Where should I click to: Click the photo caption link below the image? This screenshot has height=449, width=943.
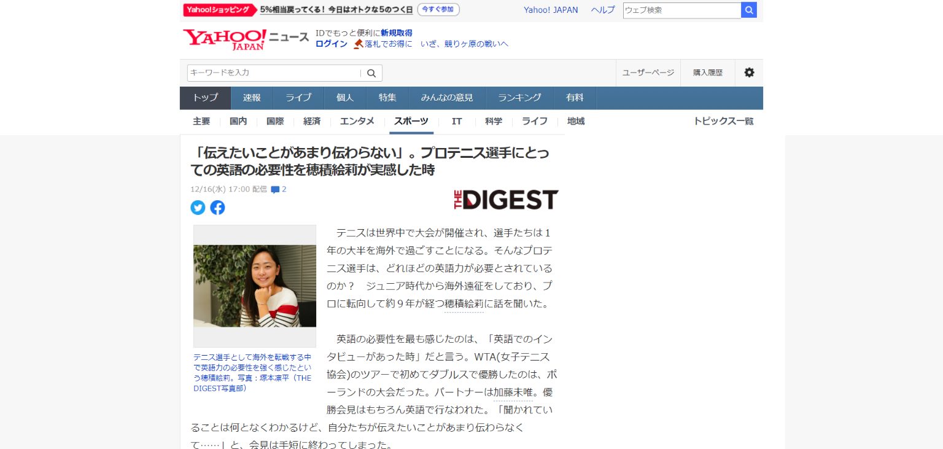coord(252,373)
